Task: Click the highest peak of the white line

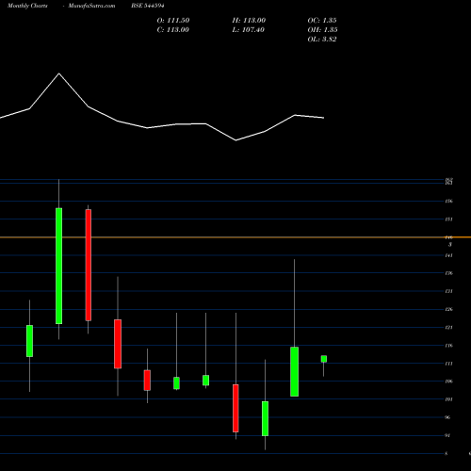Action: pos(59,73)
